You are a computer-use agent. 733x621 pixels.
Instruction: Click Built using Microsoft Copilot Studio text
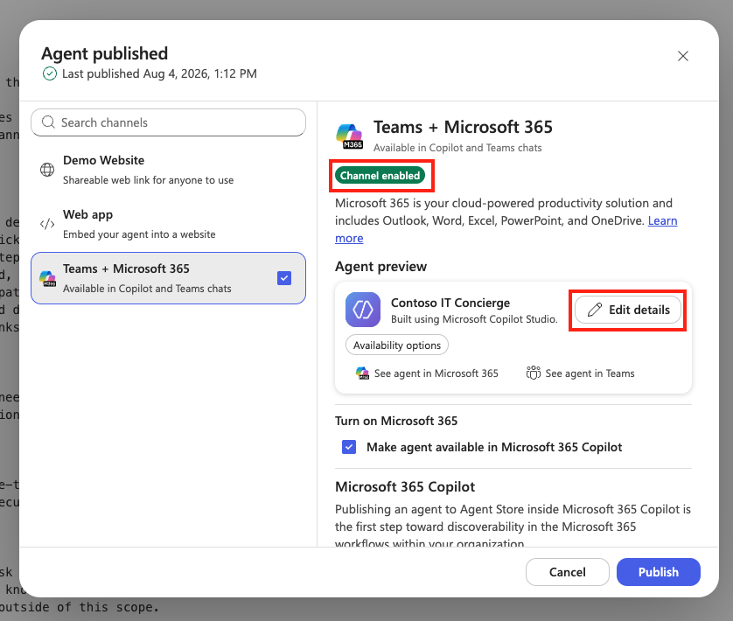[x=474, y=319]
